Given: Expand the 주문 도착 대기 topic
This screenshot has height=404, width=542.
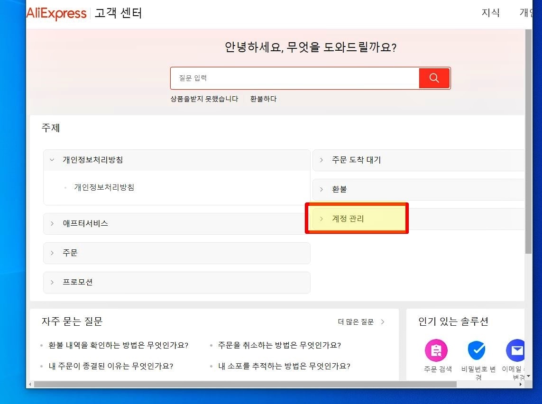Looking at the screenshot, I should pos(418,160).
